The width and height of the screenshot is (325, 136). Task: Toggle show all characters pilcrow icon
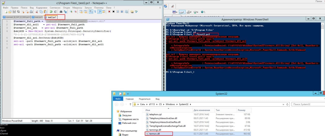coord(95,12)
